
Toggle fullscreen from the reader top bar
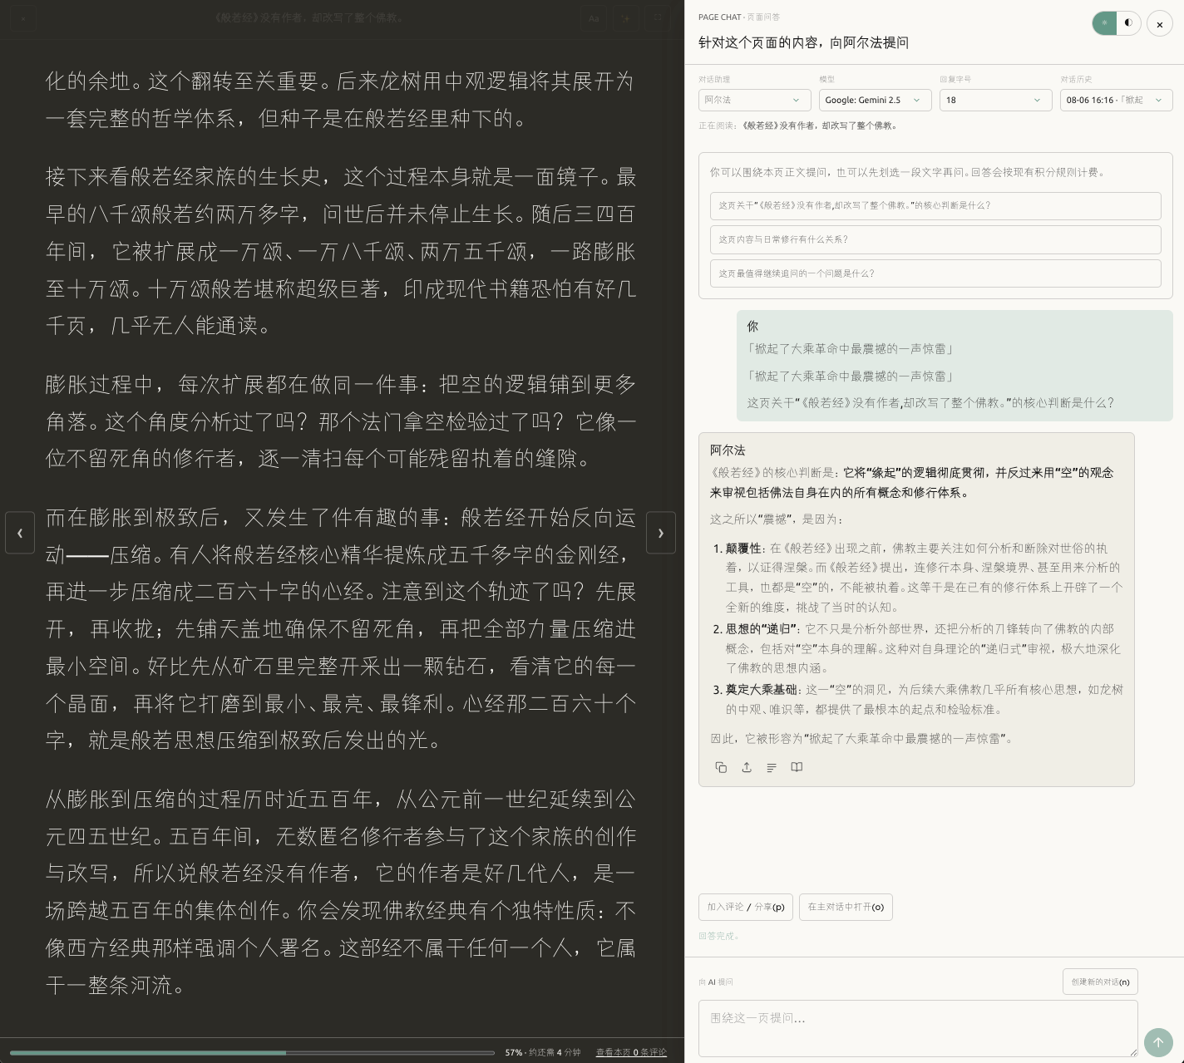pyautogui.click(x=658, y=17)
